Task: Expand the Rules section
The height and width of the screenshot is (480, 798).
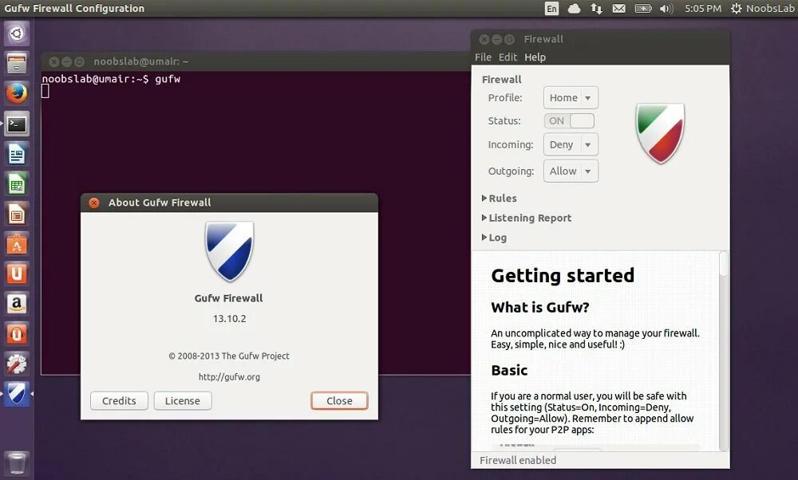Action: (500, 199)
